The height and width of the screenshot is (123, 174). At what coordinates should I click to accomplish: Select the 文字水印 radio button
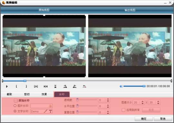click(x=15, y=111)
